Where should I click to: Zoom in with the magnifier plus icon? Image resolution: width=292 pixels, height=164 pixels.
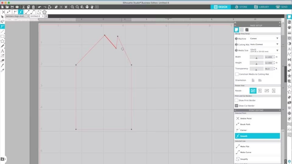72,7
